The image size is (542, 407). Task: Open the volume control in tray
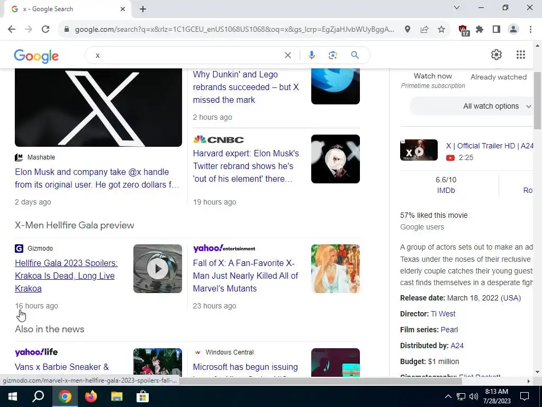click(474, 396)
